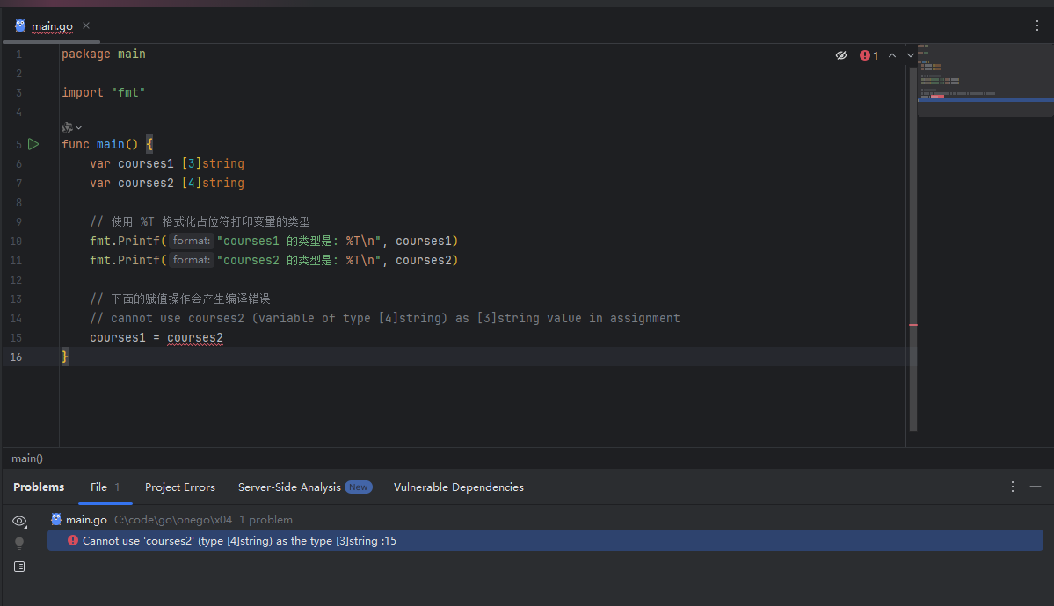
Task: Click the Problems panel title
Action: (x=39, y=487)
